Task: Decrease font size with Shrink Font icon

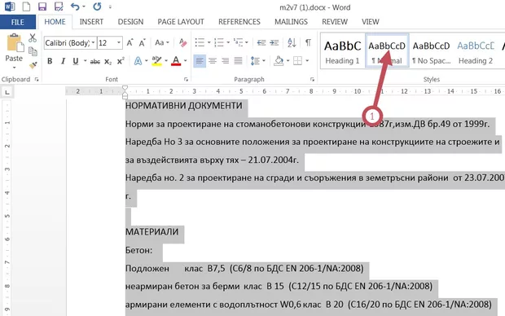Action: pos(142,42)
